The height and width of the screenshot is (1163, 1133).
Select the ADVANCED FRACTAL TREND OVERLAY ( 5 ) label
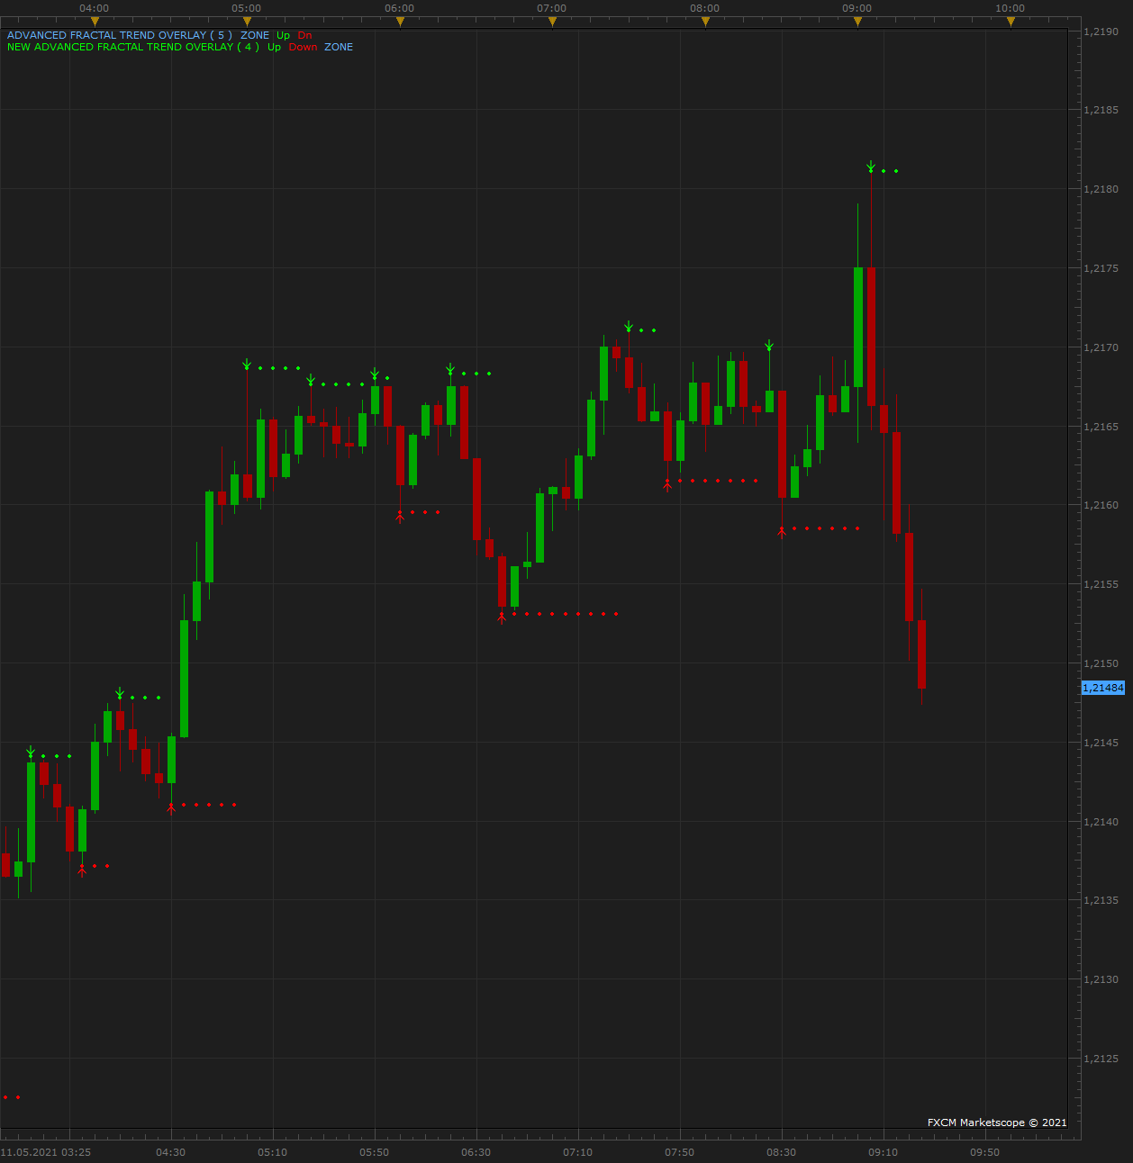point(120,35)
